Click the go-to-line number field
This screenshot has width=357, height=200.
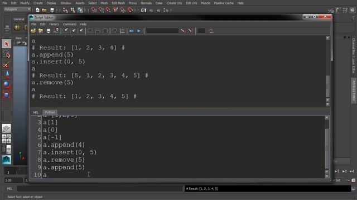tap(201, 31)
